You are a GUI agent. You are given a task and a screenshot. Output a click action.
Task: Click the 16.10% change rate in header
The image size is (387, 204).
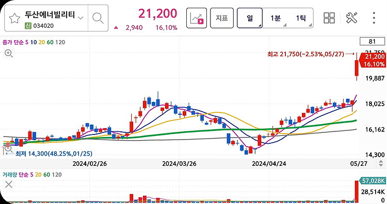(166, 28)
